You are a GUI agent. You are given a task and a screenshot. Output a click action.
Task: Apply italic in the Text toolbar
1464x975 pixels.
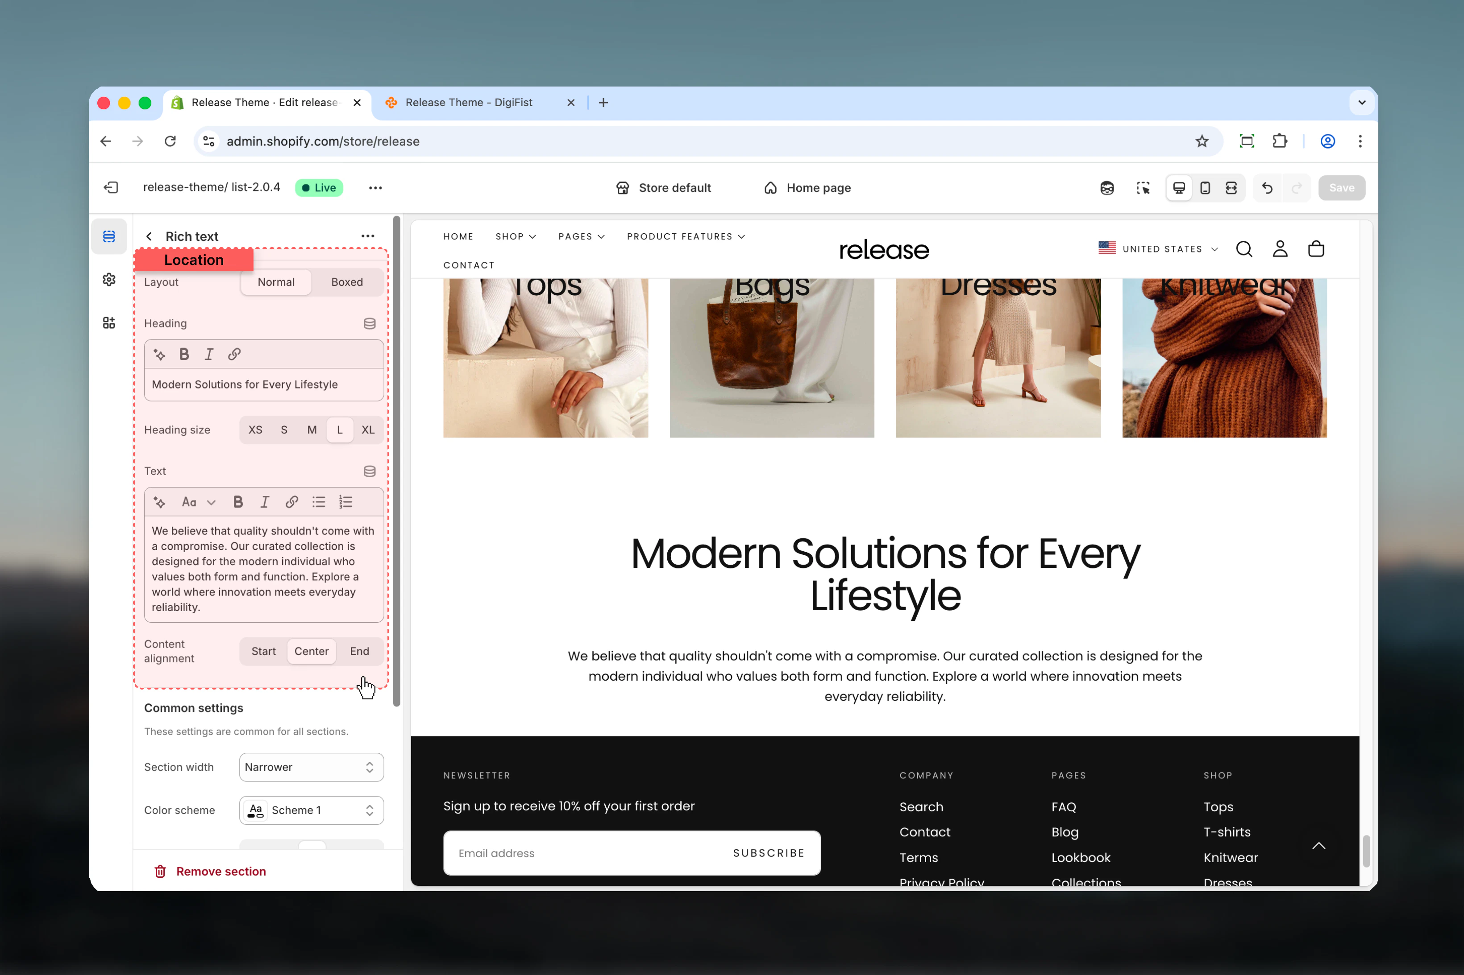[x=264, y=502]
